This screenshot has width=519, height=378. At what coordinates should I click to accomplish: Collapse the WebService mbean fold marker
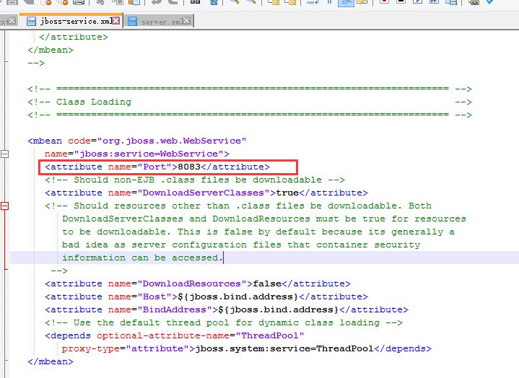4,154
